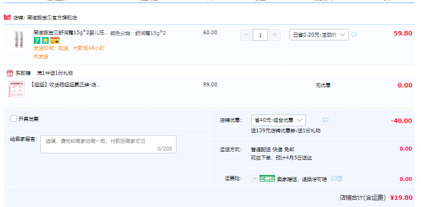The image size is (421, 207).
Task: Increase quantity with the plus button
Action: 274,35
